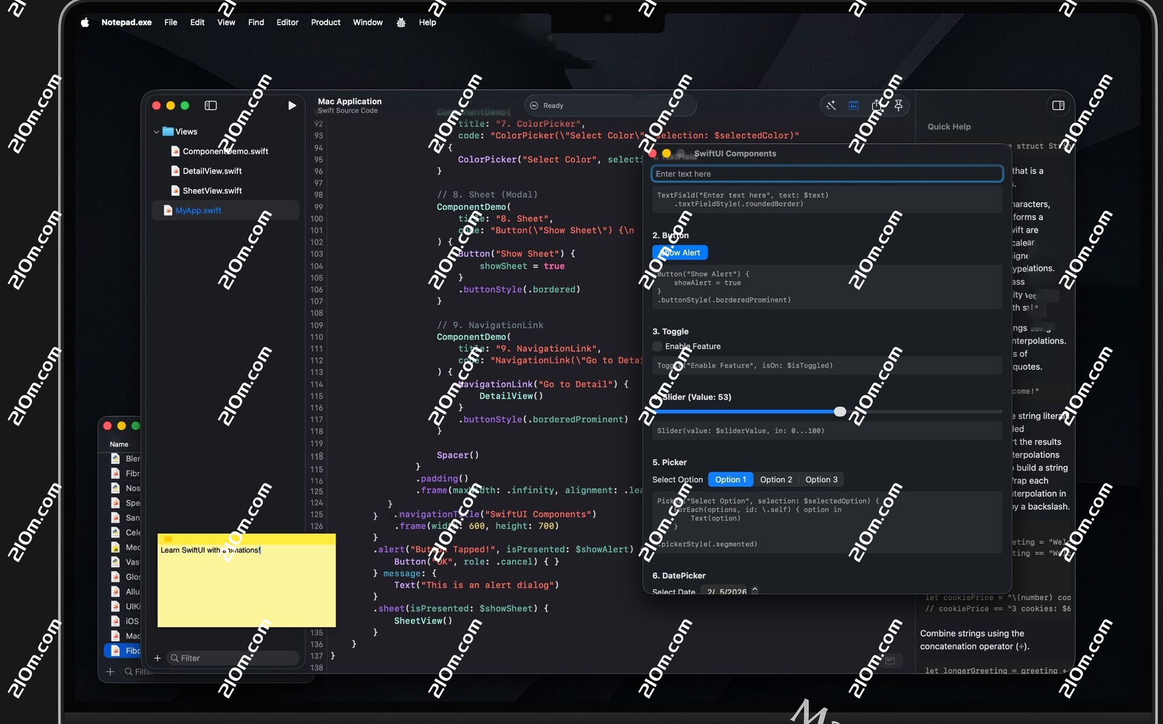Select the iOS file row in background window
The image size is (1163, 724).
(122, 621)
